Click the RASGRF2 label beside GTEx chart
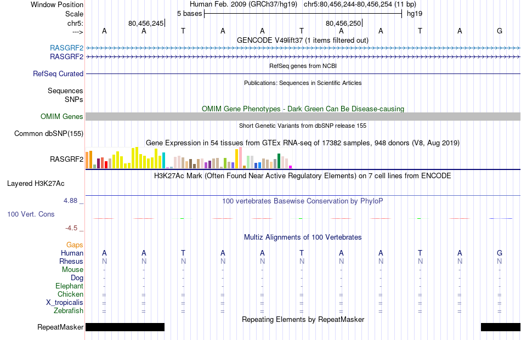521x340 pixels. coord(66,159)
